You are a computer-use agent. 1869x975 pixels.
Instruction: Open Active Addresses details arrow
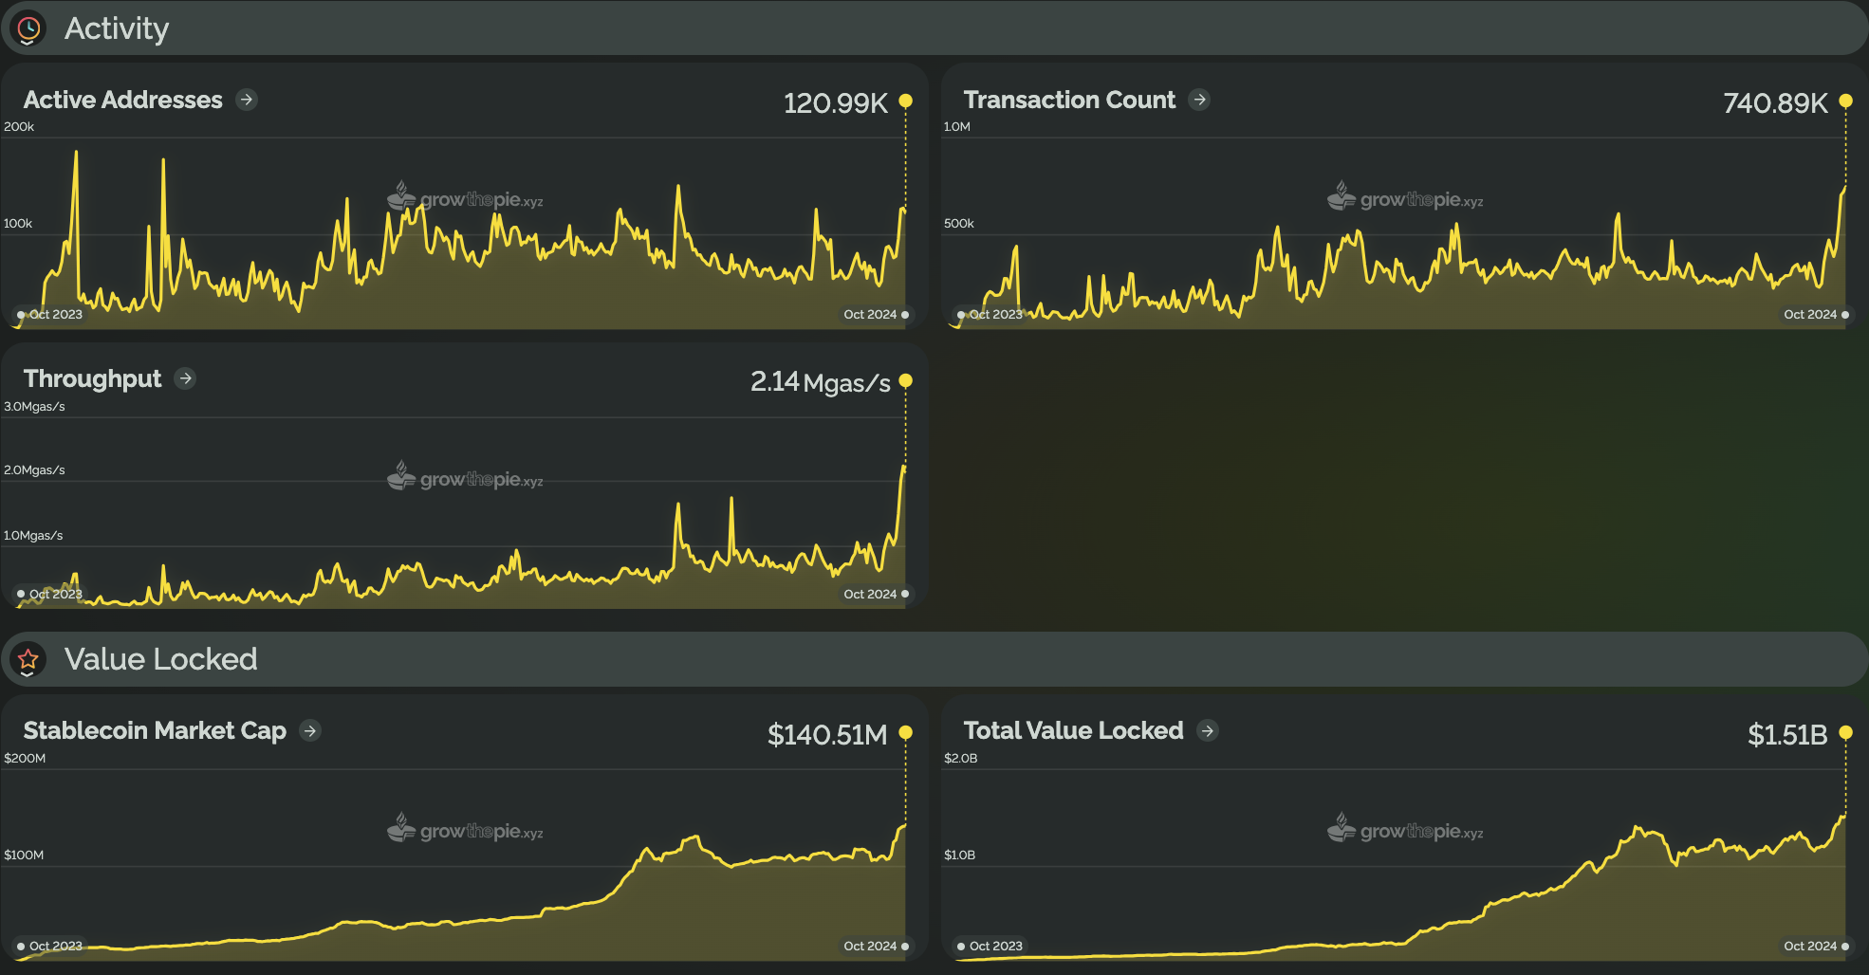coord(247,100)
